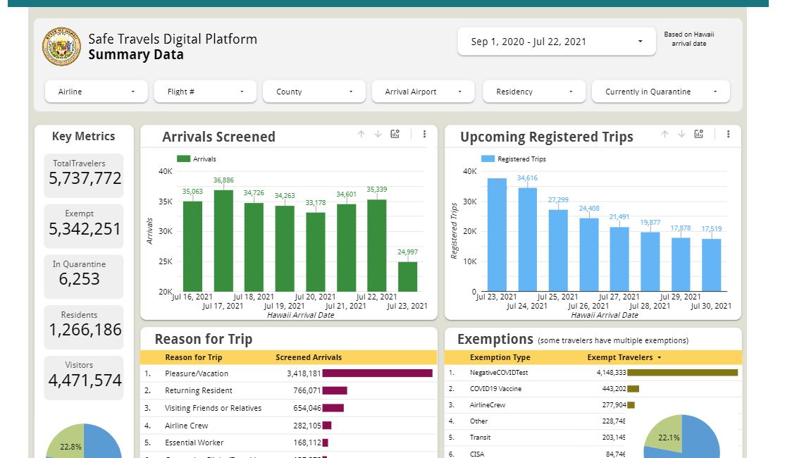Click the 27,299 registered trips bar
804x458 pixels.
click(558, 251)
